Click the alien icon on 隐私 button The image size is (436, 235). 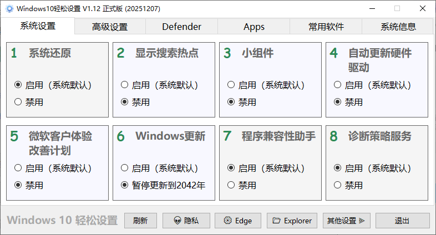[x=178, y=221]
